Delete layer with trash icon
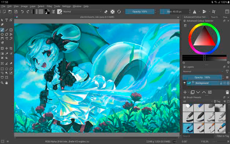The image size is (230, 144). click(227, 92)
